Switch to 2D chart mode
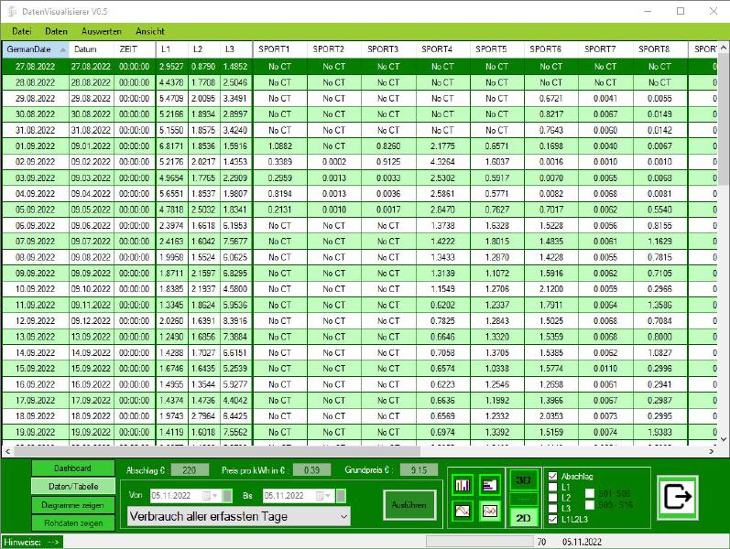The width and height of the screenshot is (730, 549). click(523, 517)
